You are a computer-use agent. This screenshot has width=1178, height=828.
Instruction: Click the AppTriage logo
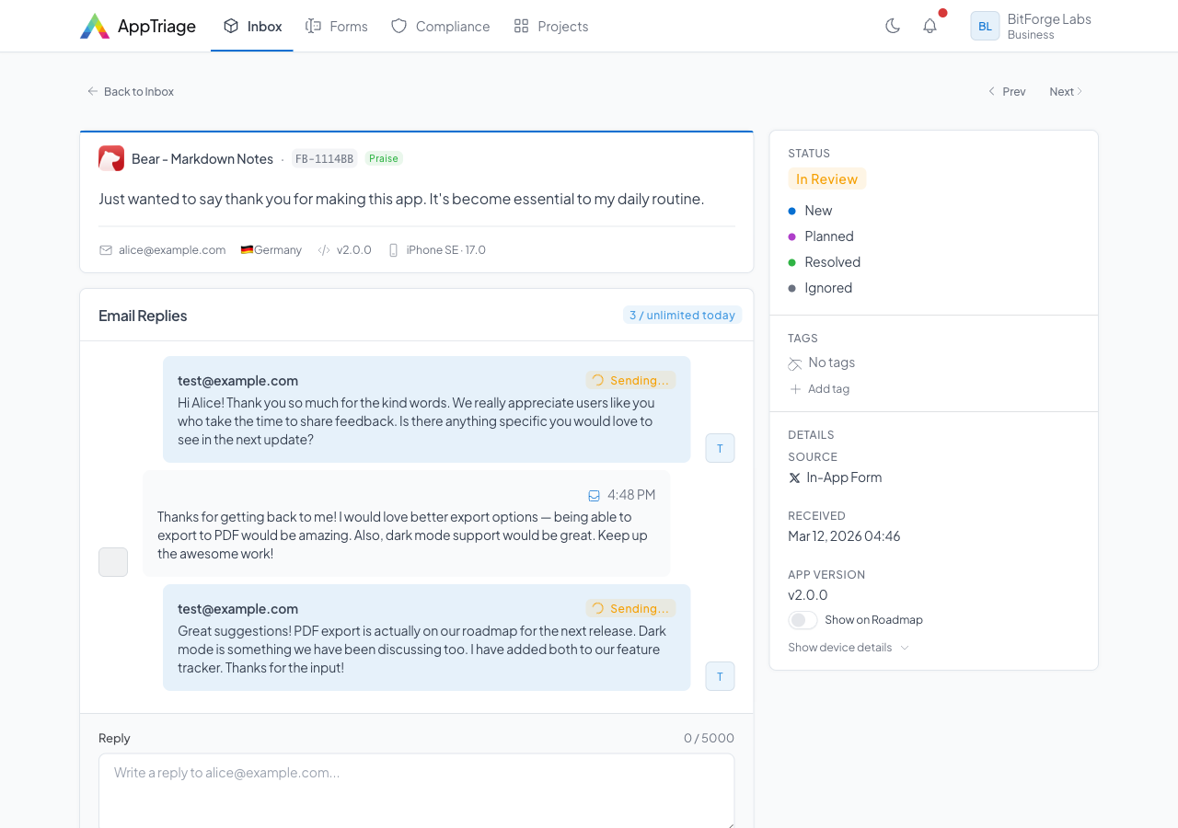click(95, 26)
